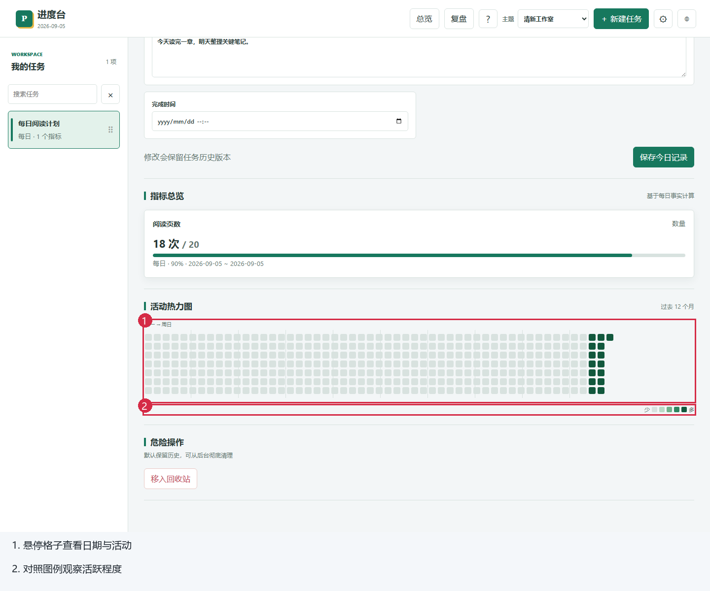Click the 活动热力图 section heading
710x591 pixels.
(171, 306)
